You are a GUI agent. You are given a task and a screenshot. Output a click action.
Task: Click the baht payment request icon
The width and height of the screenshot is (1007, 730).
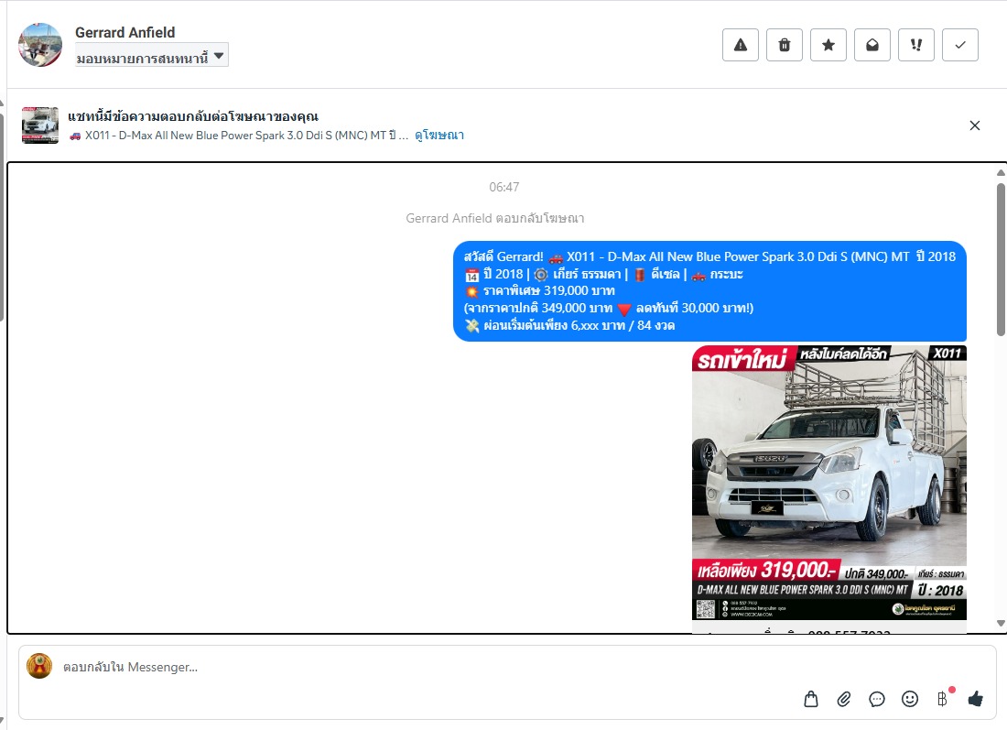pyautogui.click(x=942, y=699)
